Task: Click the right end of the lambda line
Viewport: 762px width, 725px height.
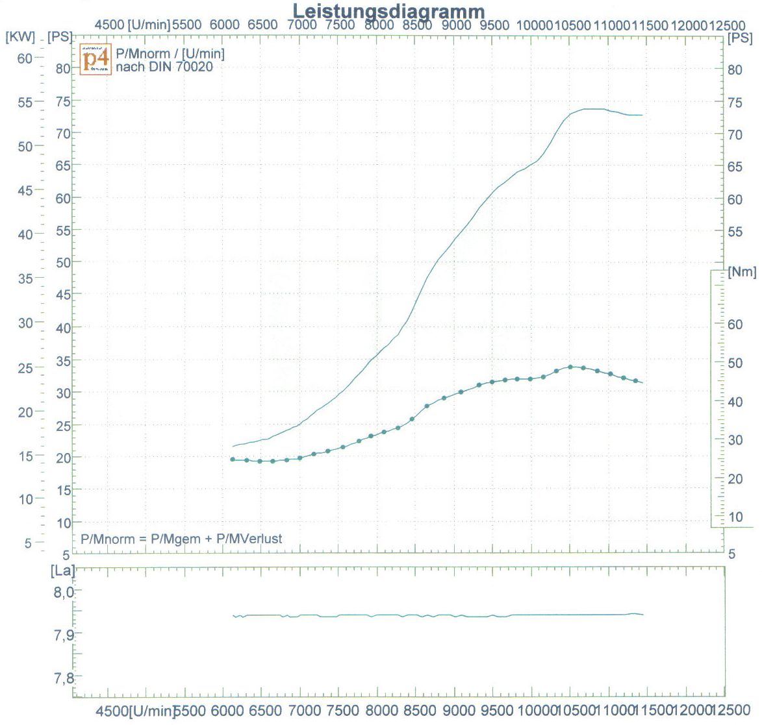Action: click(642, 614)
